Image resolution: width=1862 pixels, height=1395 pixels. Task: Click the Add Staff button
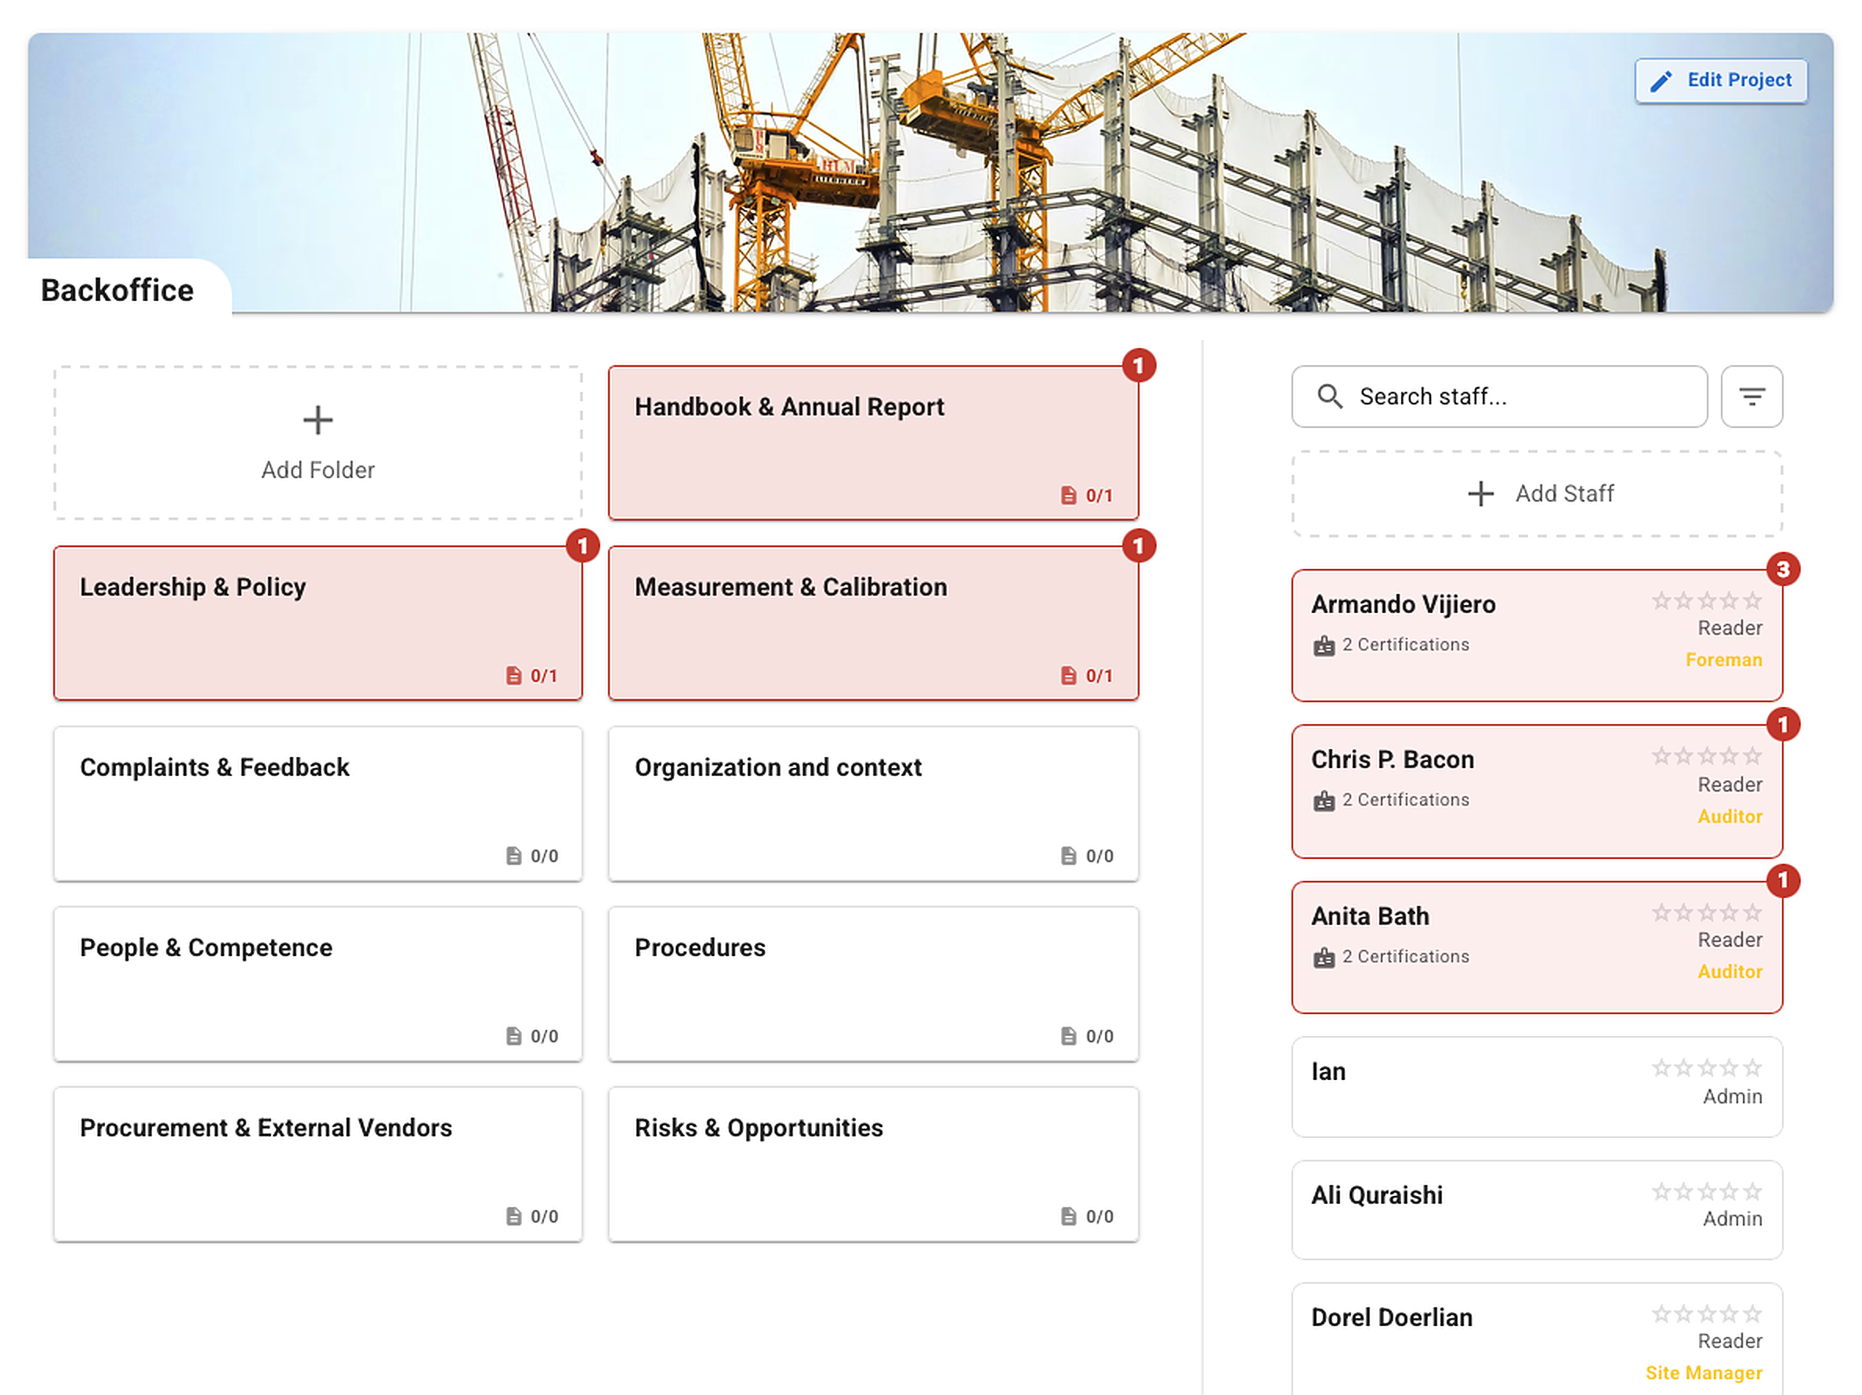[x=1536, y=495]
